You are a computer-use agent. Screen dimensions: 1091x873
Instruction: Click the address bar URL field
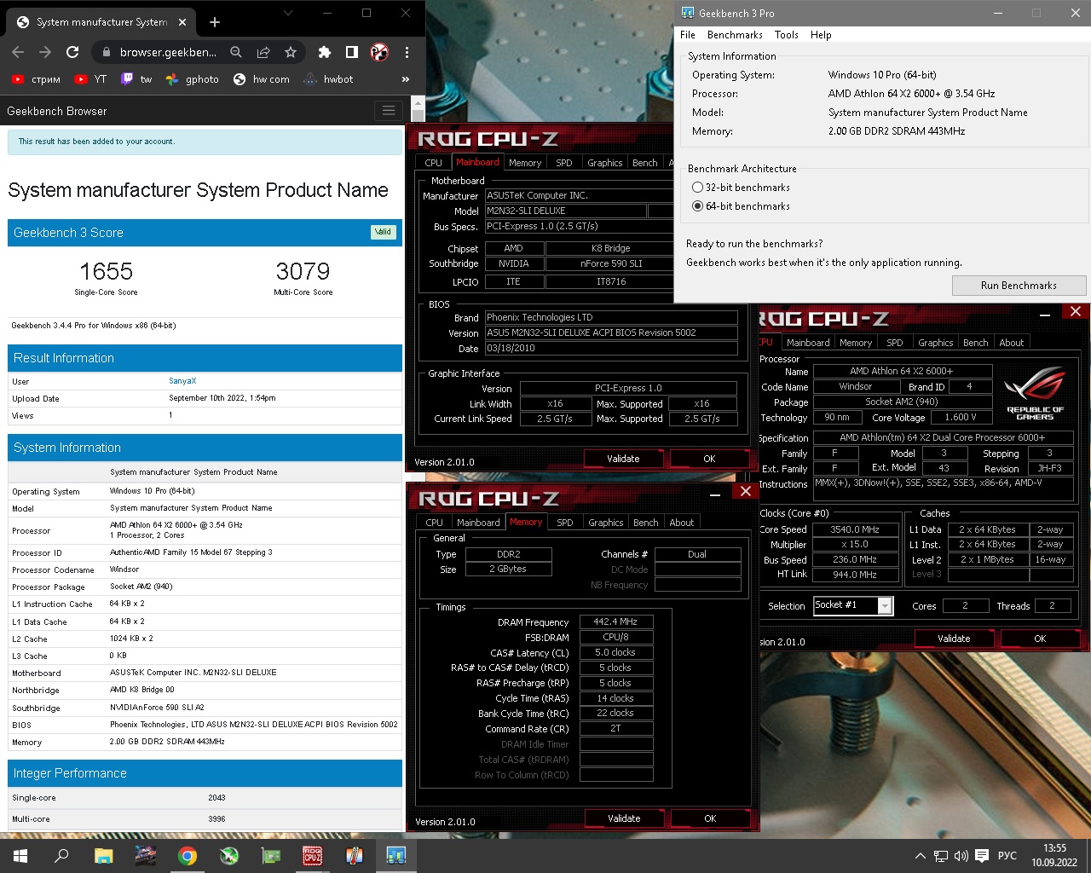click(x=168, y=52)
